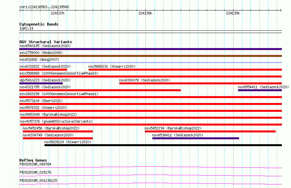Select the esv2759000 (Redon2006) brown bar
Screen dimensions: 291x188
click(150, 56)
